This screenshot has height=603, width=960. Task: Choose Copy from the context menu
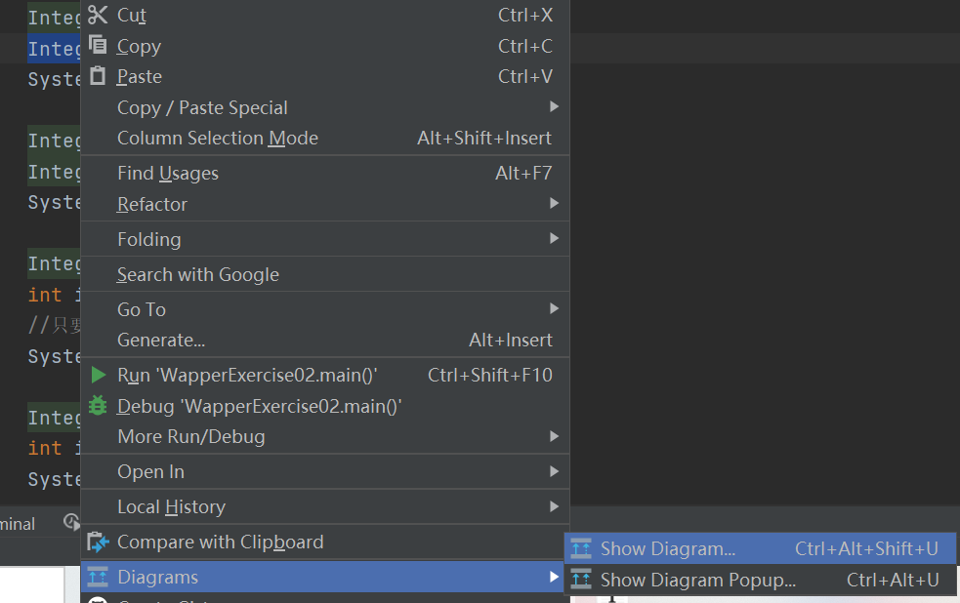tap(325, 46)
